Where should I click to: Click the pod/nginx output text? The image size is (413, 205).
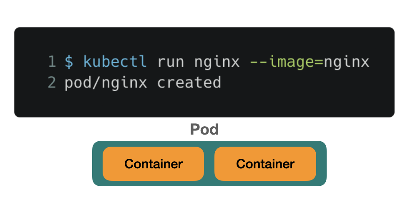click(x=106, y=82)
